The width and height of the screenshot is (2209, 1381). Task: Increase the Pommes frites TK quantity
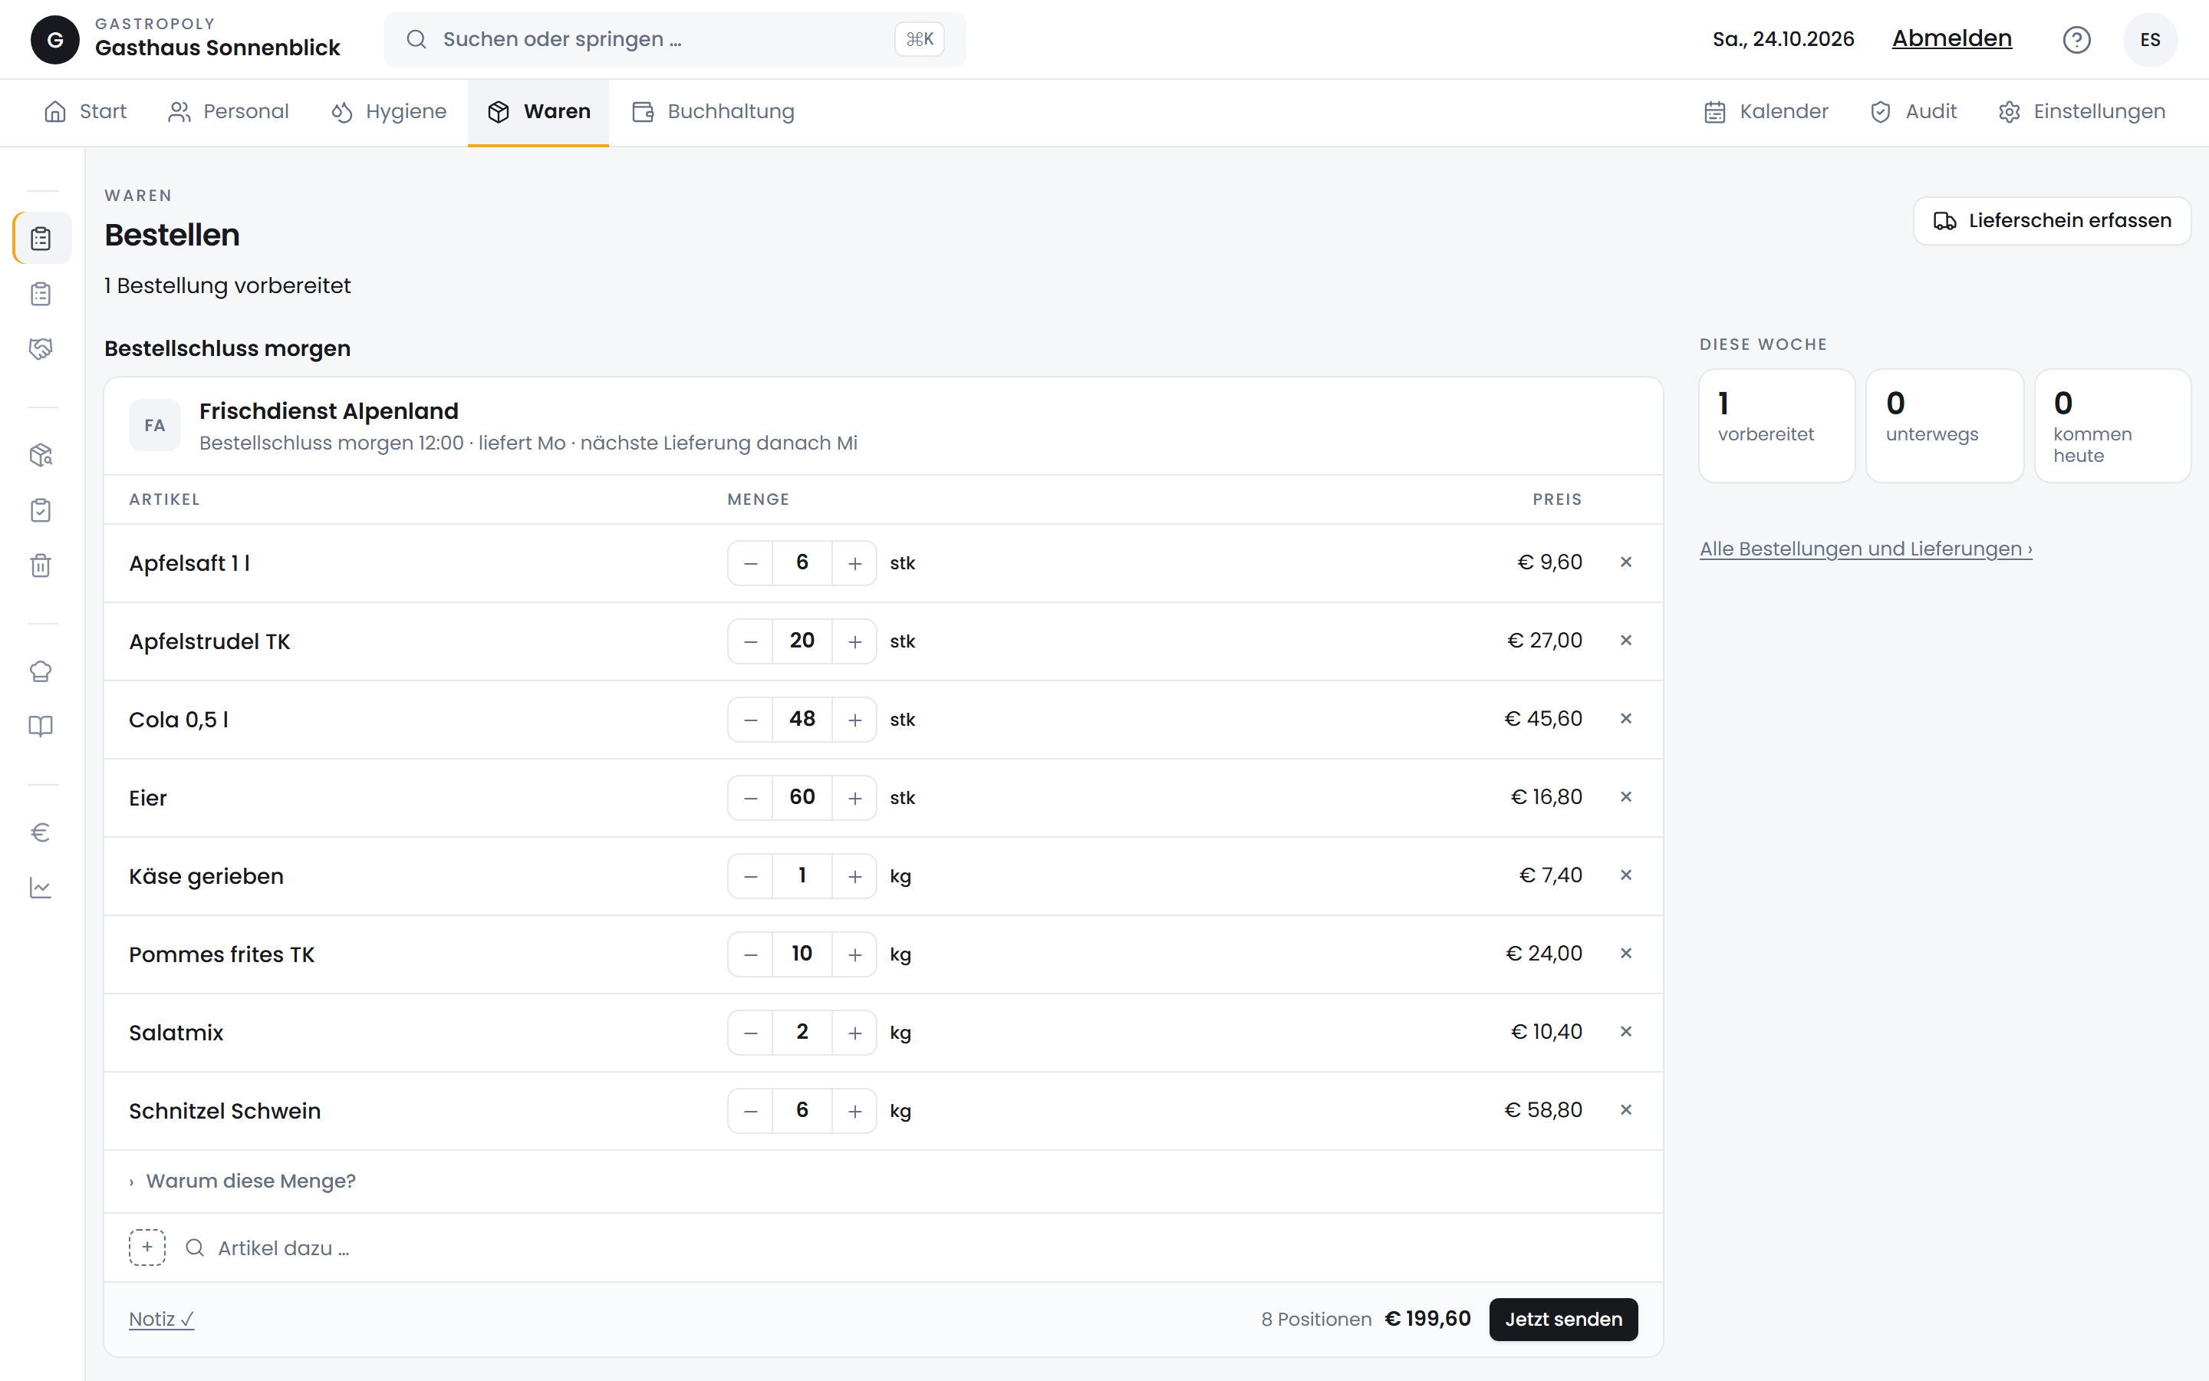[854, 954]
